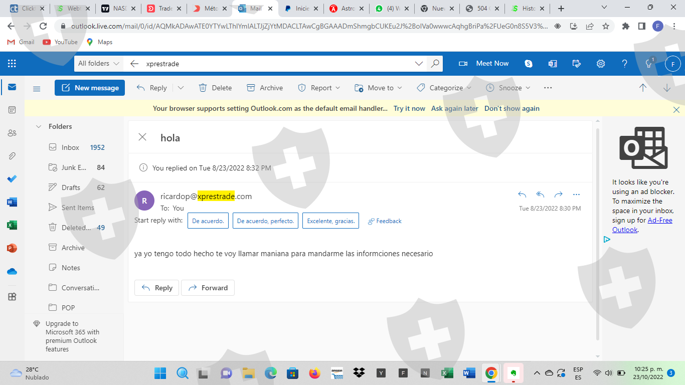Click in the search box containing xprestrade
685x385 pixels.
[x=276, y=64]
